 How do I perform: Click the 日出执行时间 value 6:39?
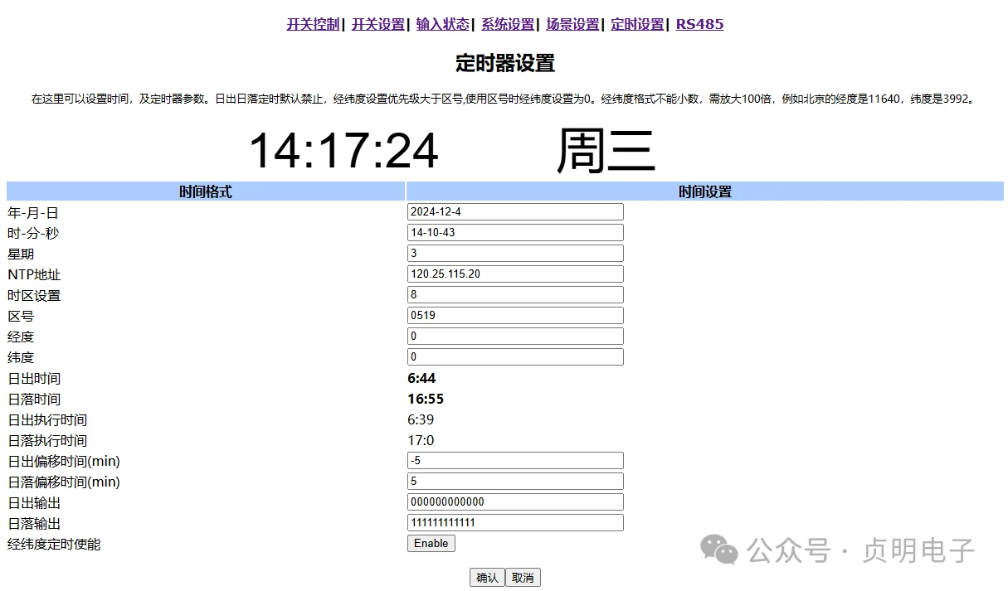click(x=421, y=419)
